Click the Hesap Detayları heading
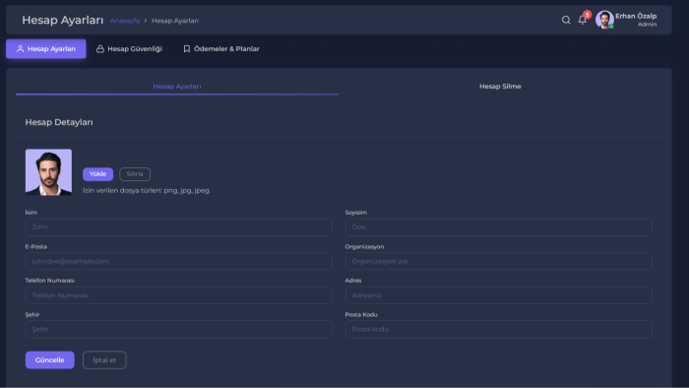This screenshot has width=689, height=388. pyautogui.click(x=59, y=122)
